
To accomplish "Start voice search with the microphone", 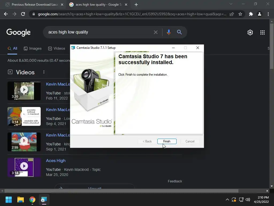I will click(169, 32).
